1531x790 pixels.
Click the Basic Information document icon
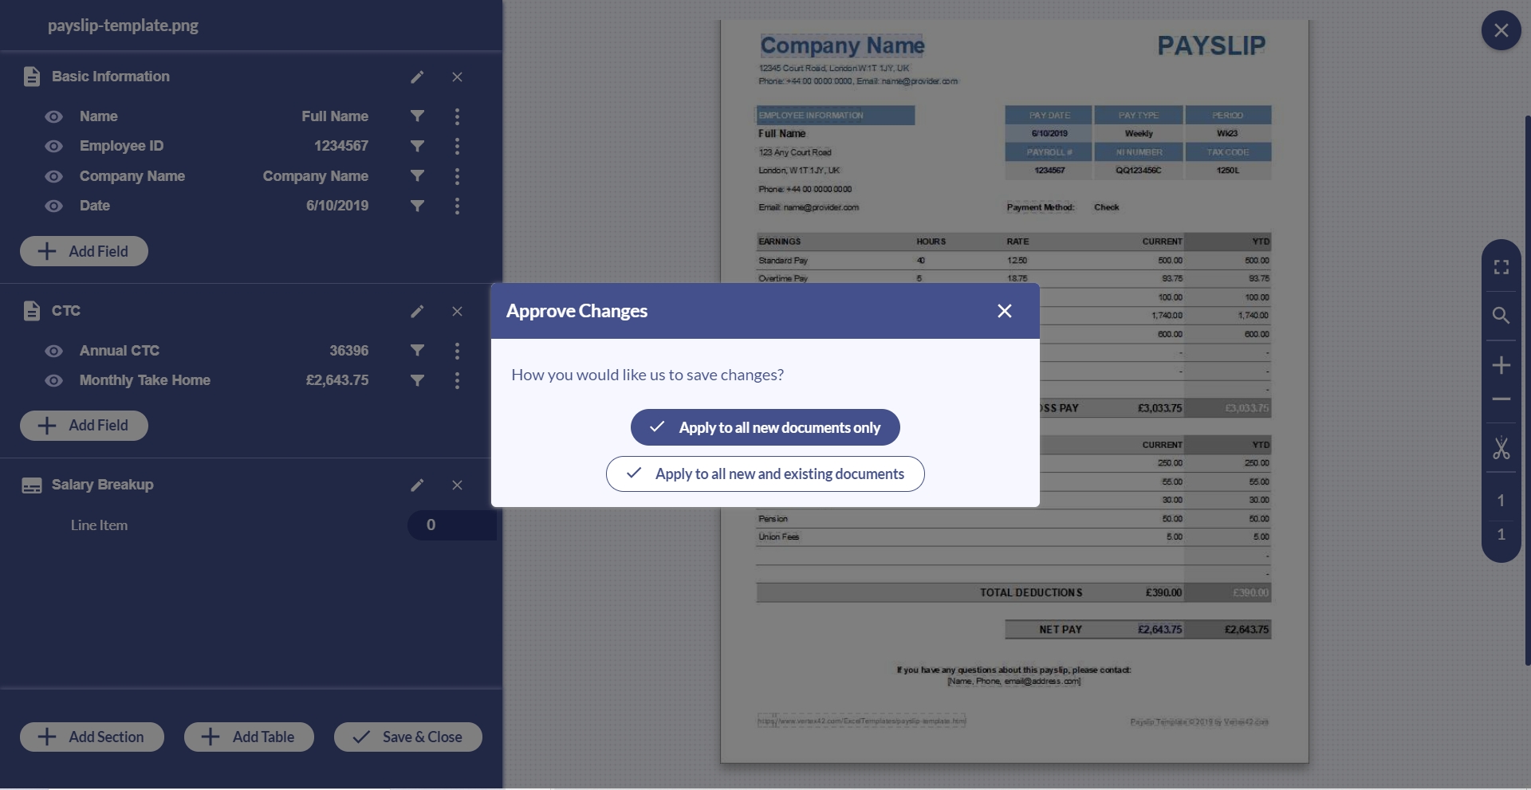point(32,77)
